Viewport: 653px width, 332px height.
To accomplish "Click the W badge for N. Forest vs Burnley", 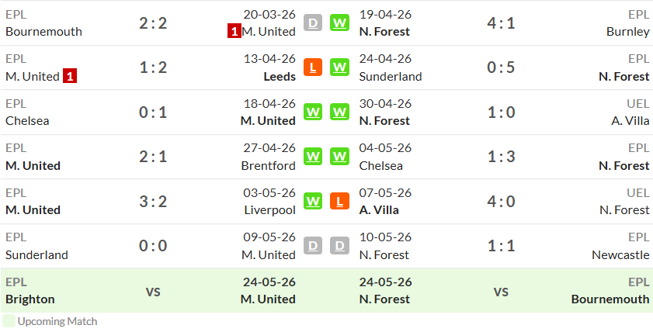I will pos(339,22).
